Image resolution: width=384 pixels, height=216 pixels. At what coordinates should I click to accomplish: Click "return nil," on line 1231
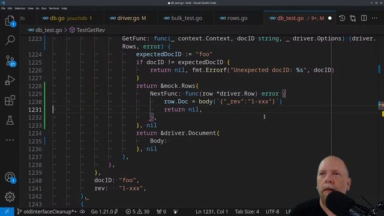point(182,109)
